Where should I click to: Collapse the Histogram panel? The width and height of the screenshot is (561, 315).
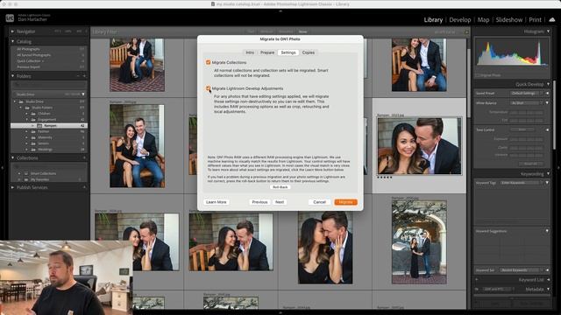pyautogui.click(x=548, y=31)
